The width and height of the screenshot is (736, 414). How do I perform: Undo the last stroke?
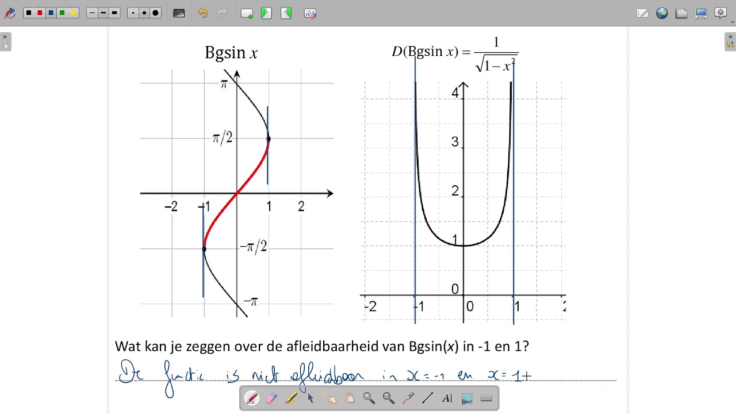(202, 13)
